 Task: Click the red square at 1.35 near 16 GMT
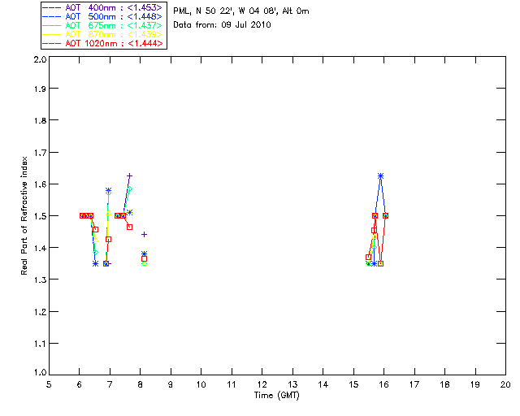coord(381,264)
